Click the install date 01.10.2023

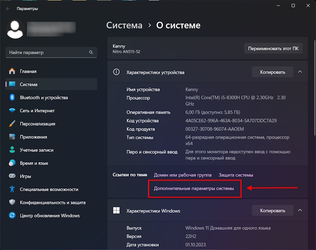pyautogui.click(x=196, y=245)
